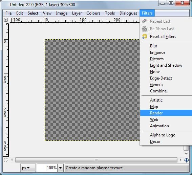
Task: Click the horizontal scrollbar thumb
Action: tap(96, 160)
